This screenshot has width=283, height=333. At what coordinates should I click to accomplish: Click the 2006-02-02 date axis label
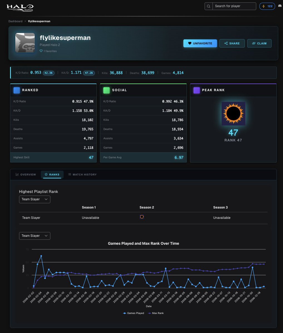29,297
